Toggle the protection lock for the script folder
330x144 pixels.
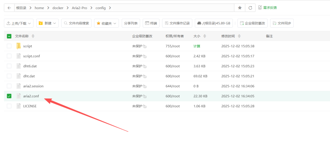[145, 46]
